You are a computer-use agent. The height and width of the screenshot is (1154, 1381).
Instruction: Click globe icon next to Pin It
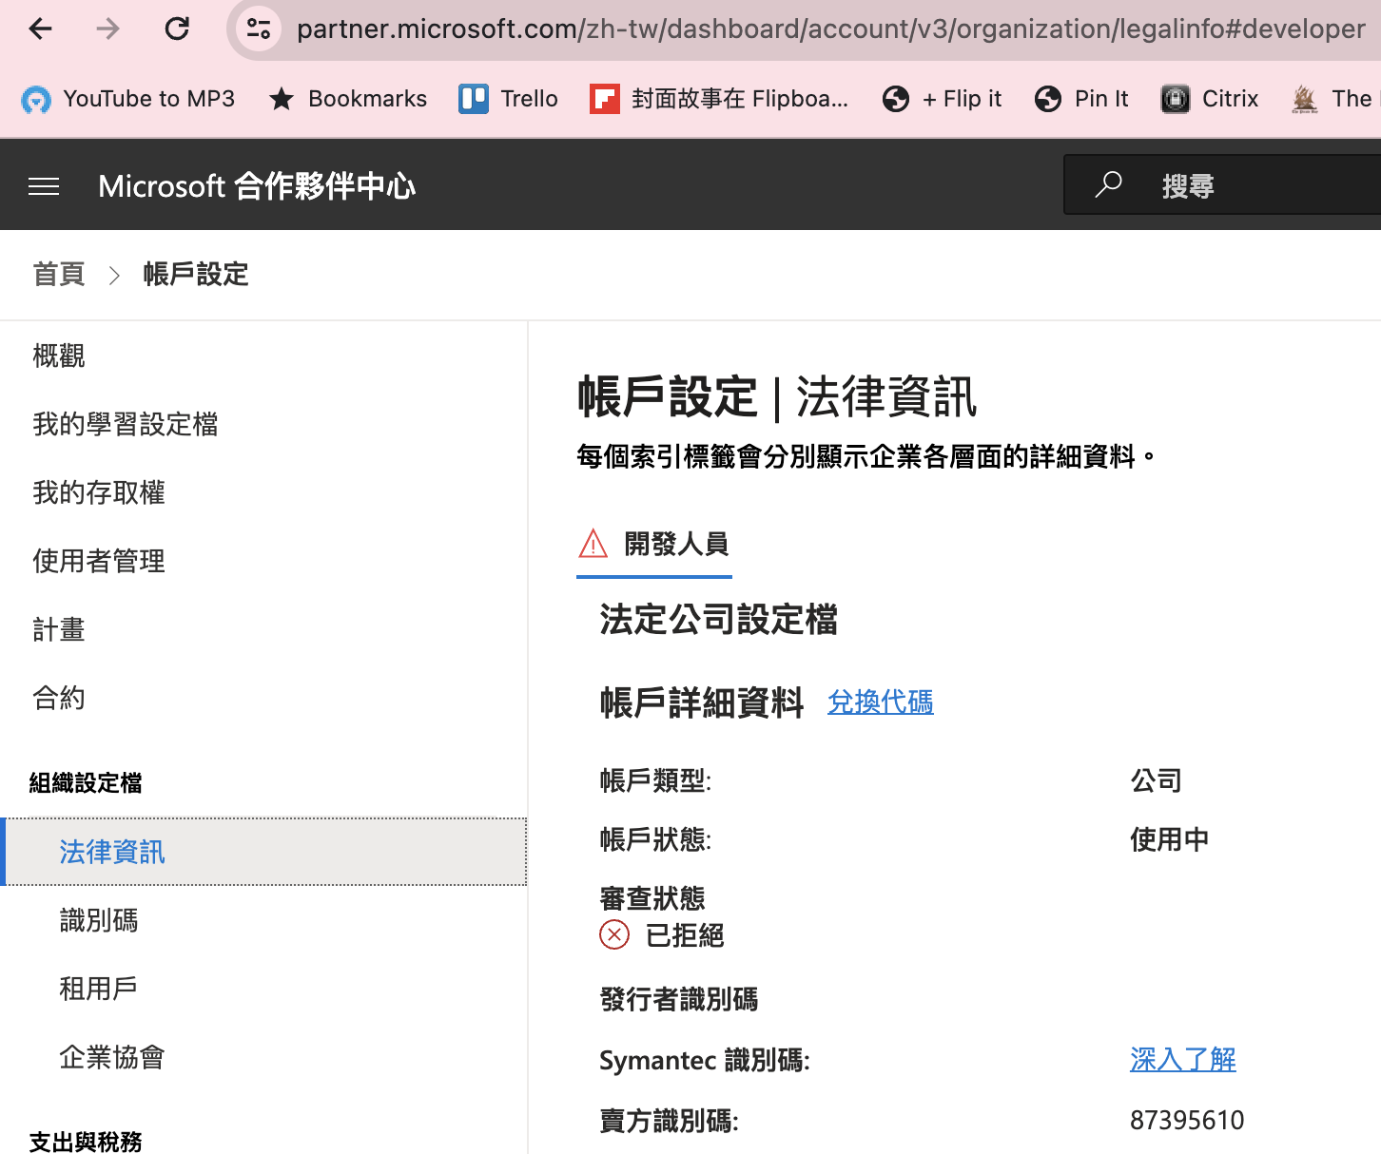pyautogui.click(x=1048, y=99)
